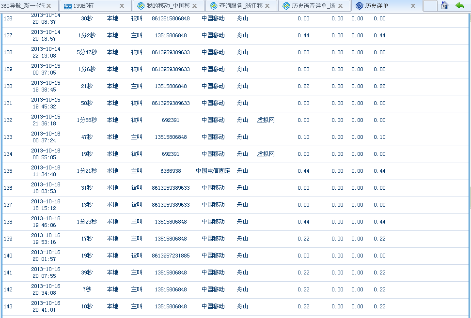471x318 pixels.
Task: Click duration 1分6秒 in row 129
Action: click(87, 69)
